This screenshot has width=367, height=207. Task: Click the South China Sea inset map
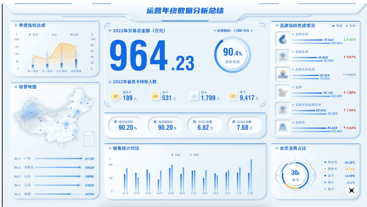click(x=89, y=139)
